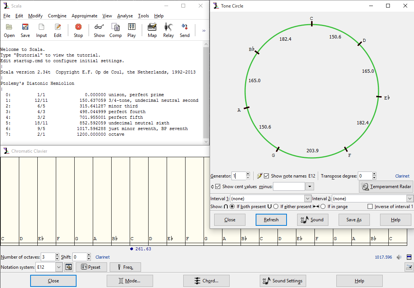Disable Show cent values
The image size is (414, 288).
218,186
